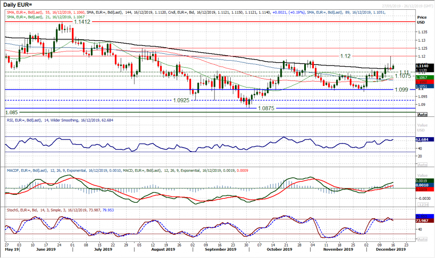The image size is (435, 258).
Task: Click the Auto scale button in RSI panel
Action: pos(422,164)
